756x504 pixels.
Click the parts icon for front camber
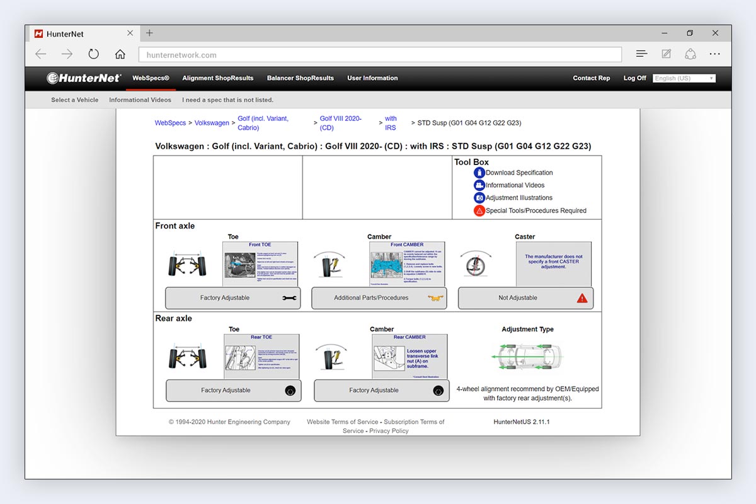click(435, 298)
